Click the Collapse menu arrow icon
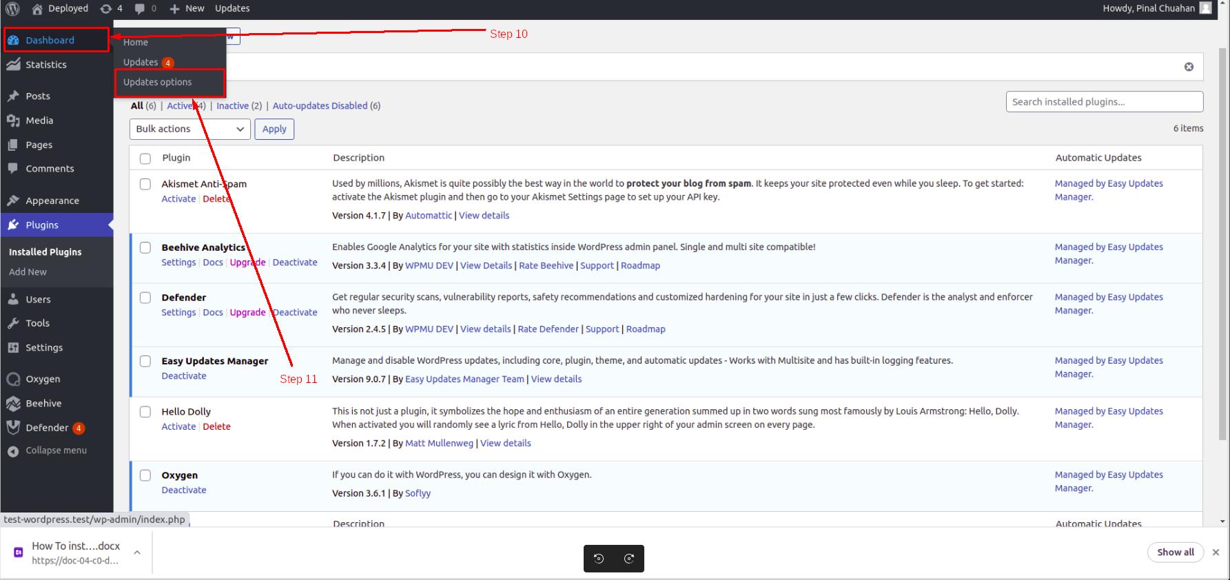 pyautogui.click(x=13, y=451)
